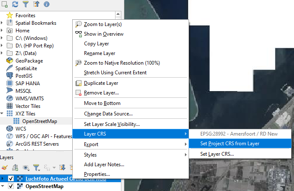The height and width of the screenshot is (191, 294).
Task: Click the MSSQL icon
Action: [10, 91]
